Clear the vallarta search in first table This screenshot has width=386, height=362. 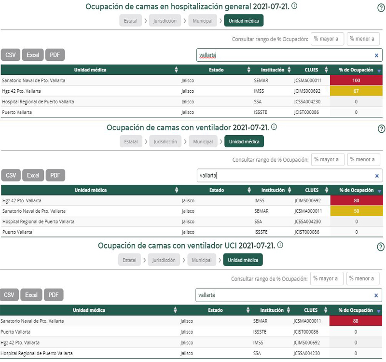pos(377,56)
